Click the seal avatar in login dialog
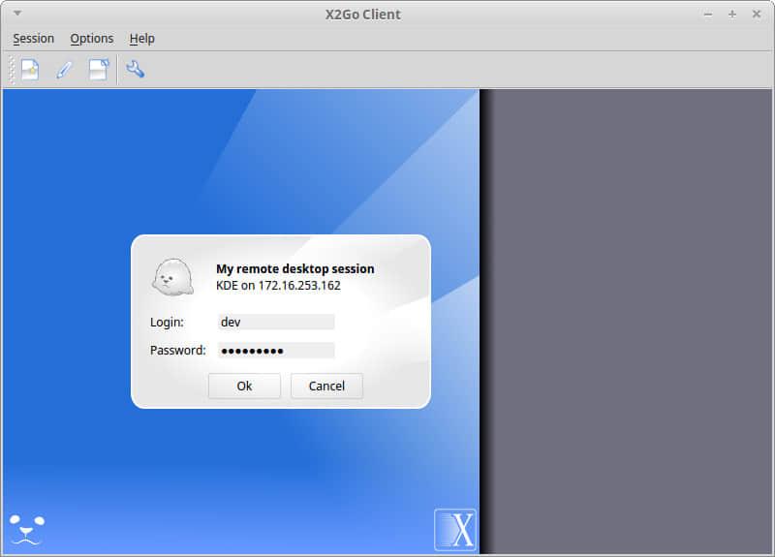Image resolution: width=775 pixels, height=557 pixels. point(171,278)
